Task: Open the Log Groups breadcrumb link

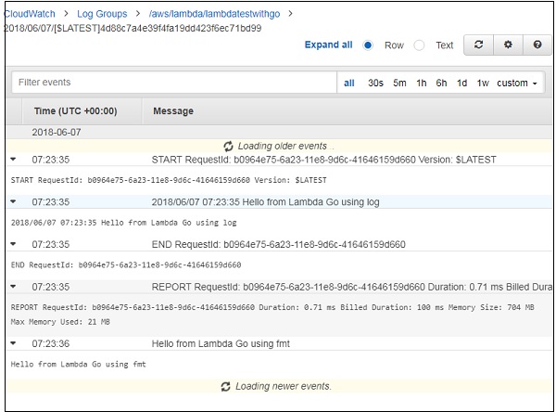Action: [x=103, y=14]
